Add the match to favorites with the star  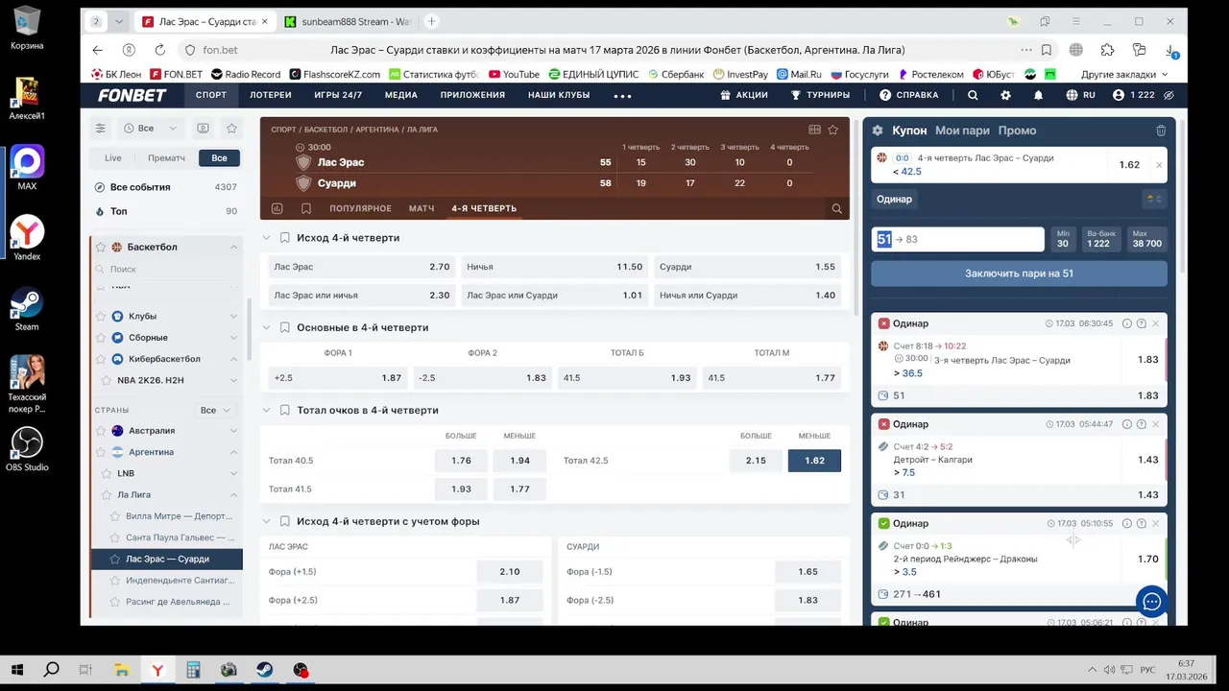click(x=832, y=130)
